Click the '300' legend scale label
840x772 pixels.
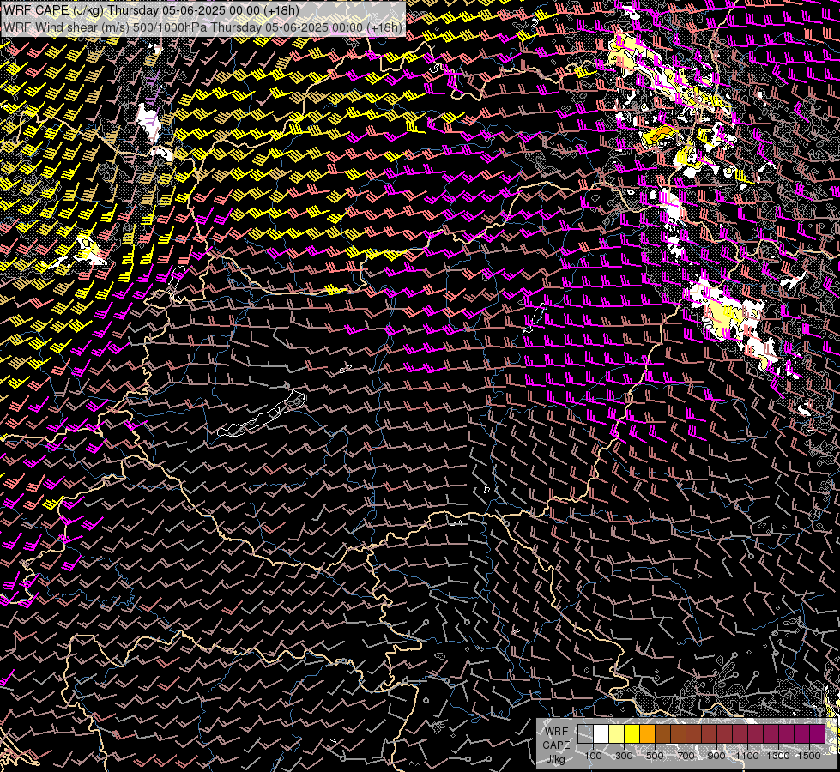tap(624, 756)
